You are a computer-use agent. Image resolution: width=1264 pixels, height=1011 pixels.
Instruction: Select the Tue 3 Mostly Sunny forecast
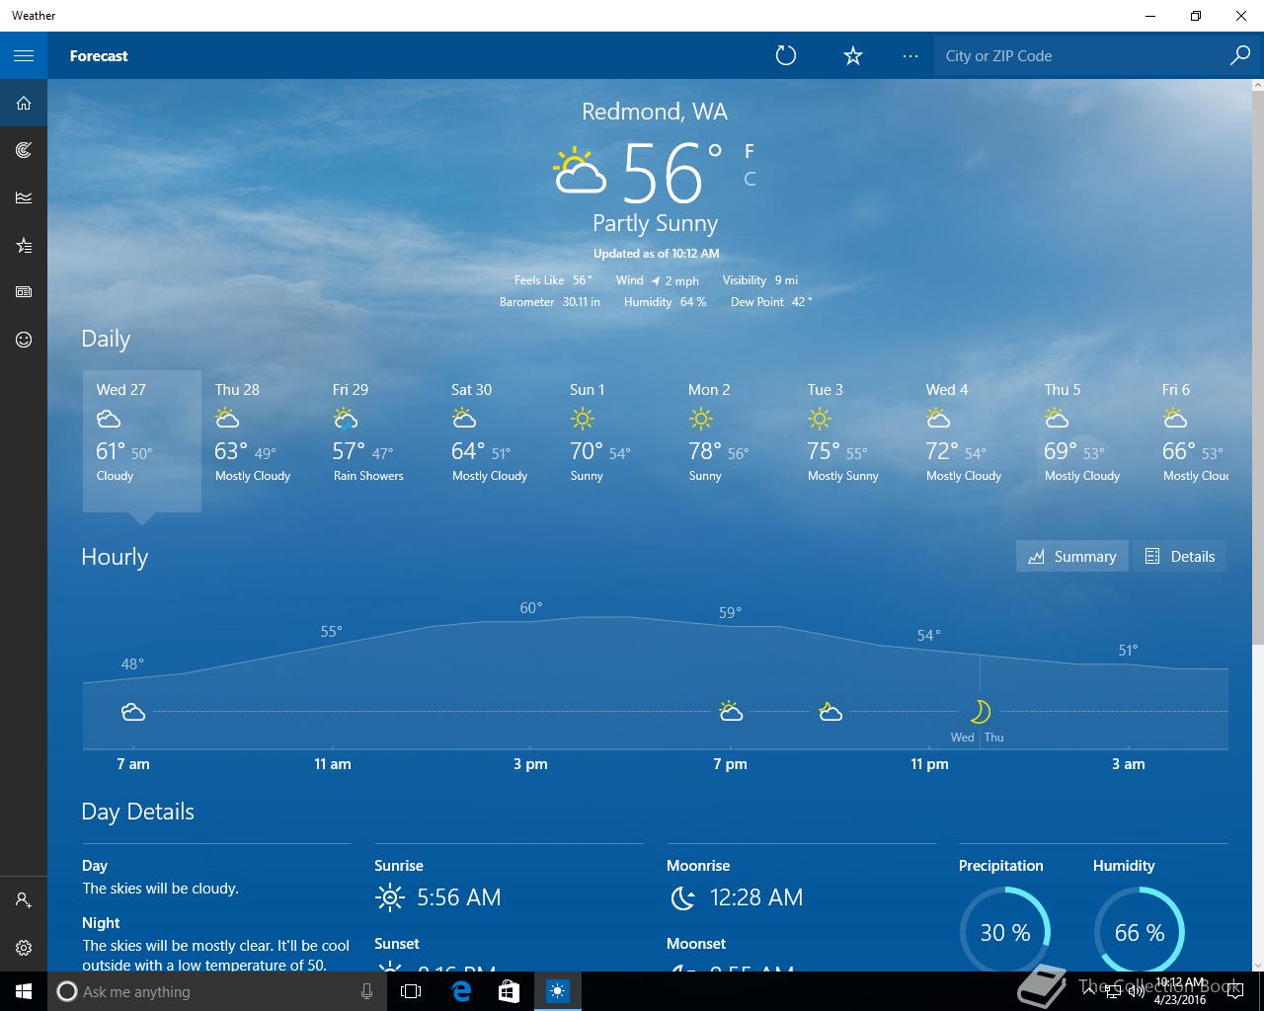click(853, 440)
